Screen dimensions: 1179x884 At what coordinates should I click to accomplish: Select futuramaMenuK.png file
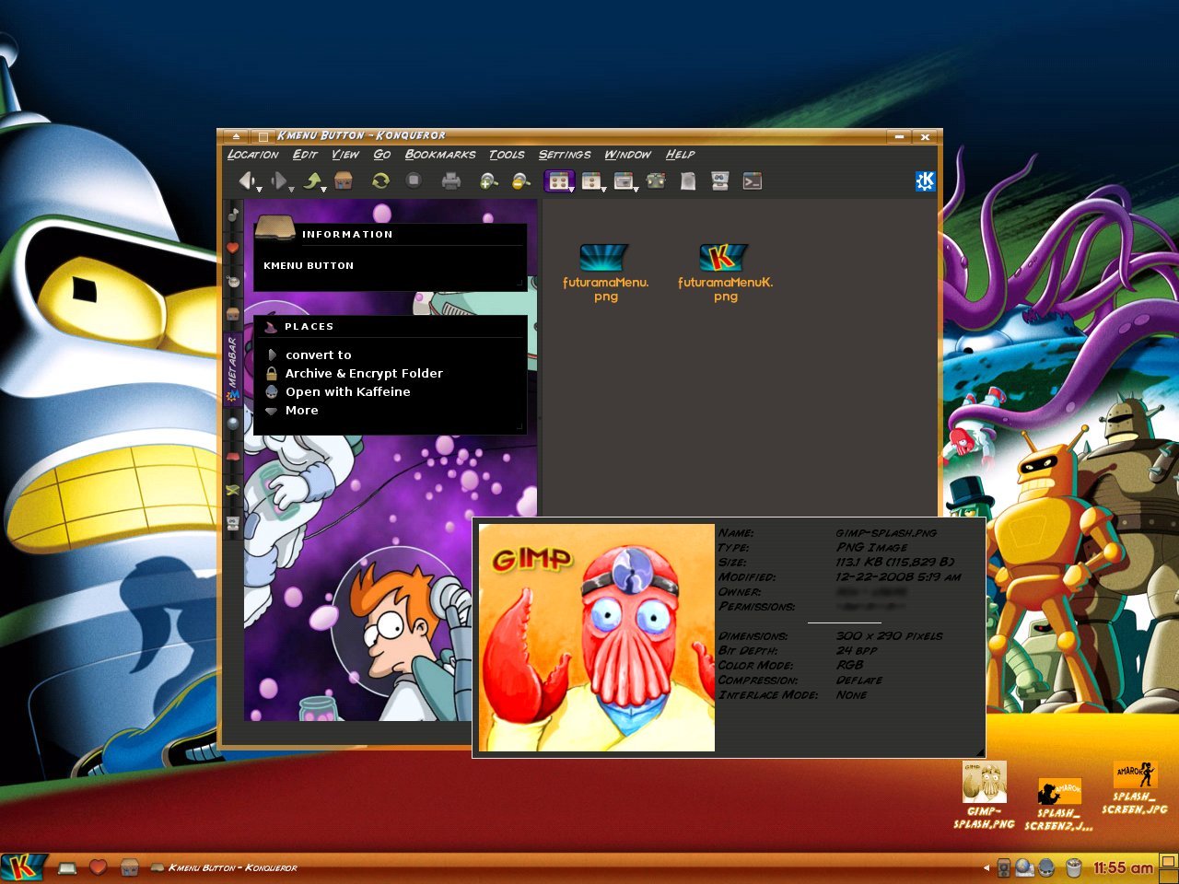click(725, 273)
